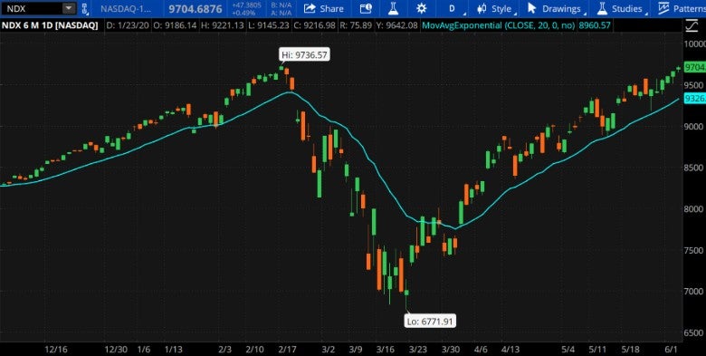Click the NDX 6 M 1D [NASDAQ] title
706x356 pixels.
[50, 25]
